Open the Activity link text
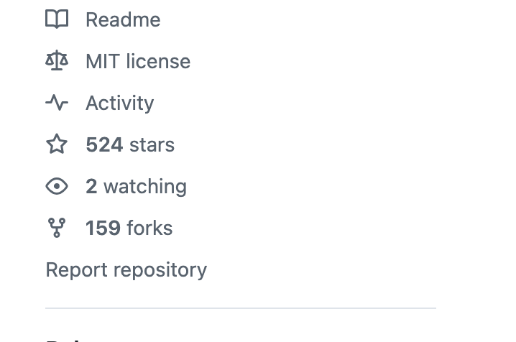516x342 pixels. (119, 103)
